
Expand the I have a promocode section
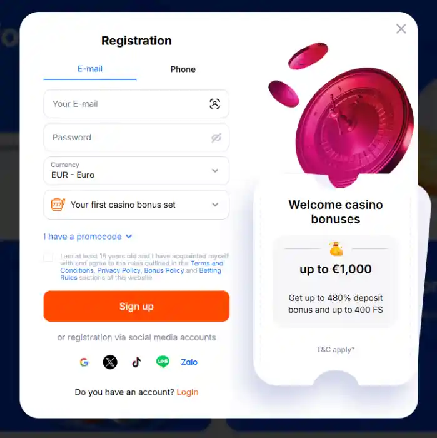click(88, 237)
